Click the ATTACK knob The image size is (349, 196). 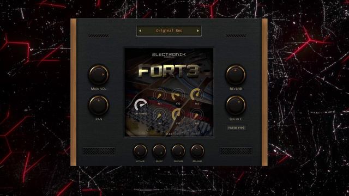[140, 151]
